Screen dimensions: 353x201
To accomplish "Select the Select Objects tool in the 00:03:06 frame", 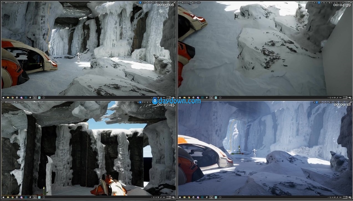I will coord(138,2).
